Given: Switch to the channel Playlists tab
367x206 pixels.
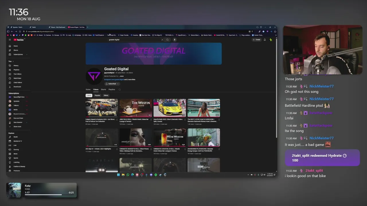Looking at the screenshot, I should [112, 90].
